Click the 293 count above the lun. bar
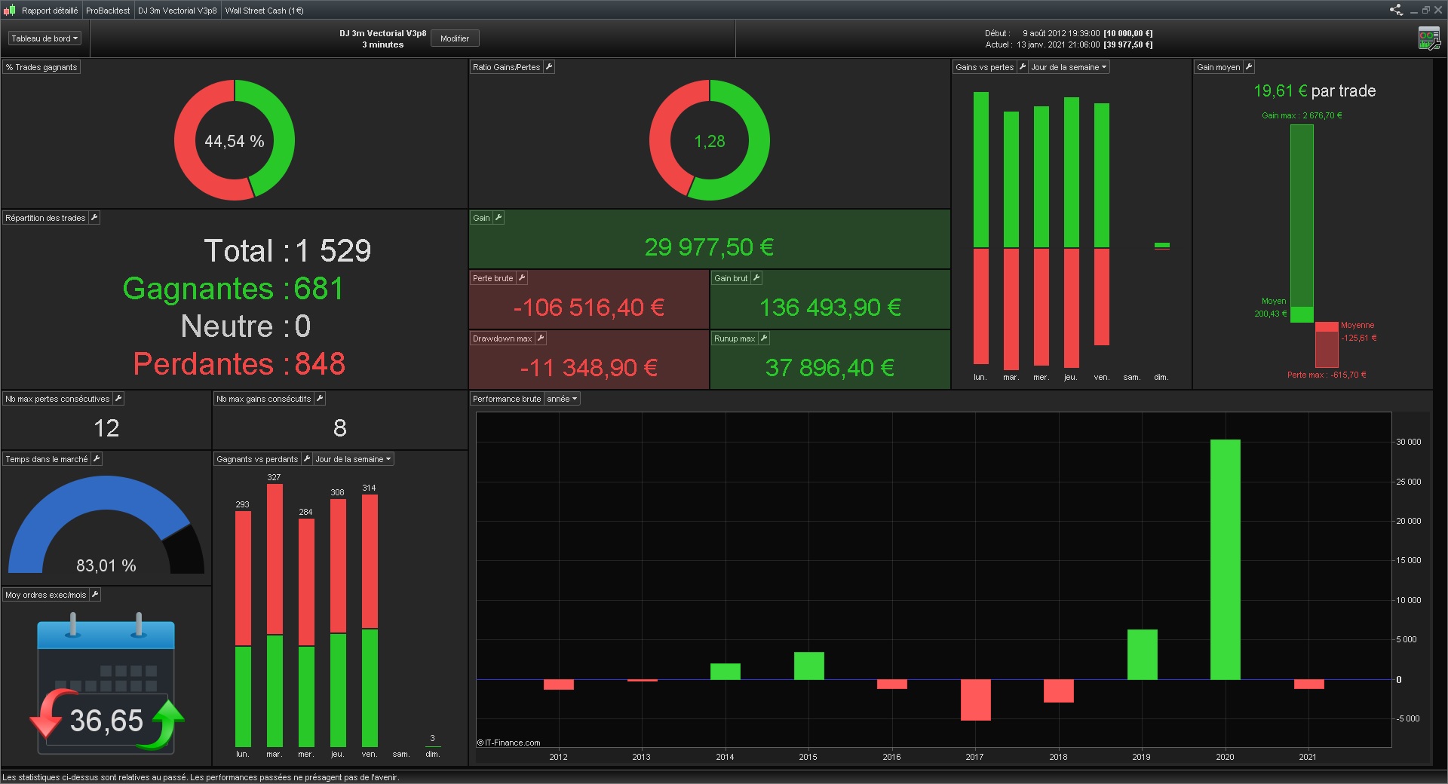 tap(242, 504)
